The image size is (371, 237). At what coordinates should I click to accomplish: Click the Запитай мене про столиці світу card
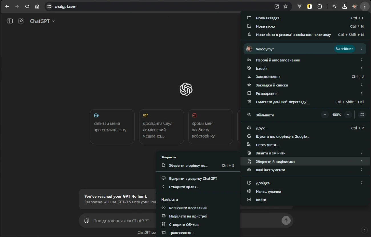click(112, 127)
